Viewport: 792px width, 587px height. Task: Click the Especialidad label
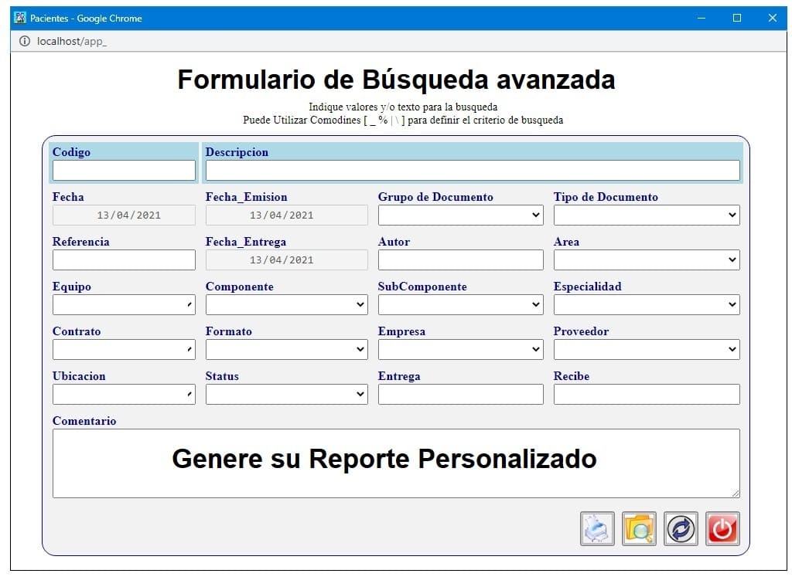coord(588,287)
